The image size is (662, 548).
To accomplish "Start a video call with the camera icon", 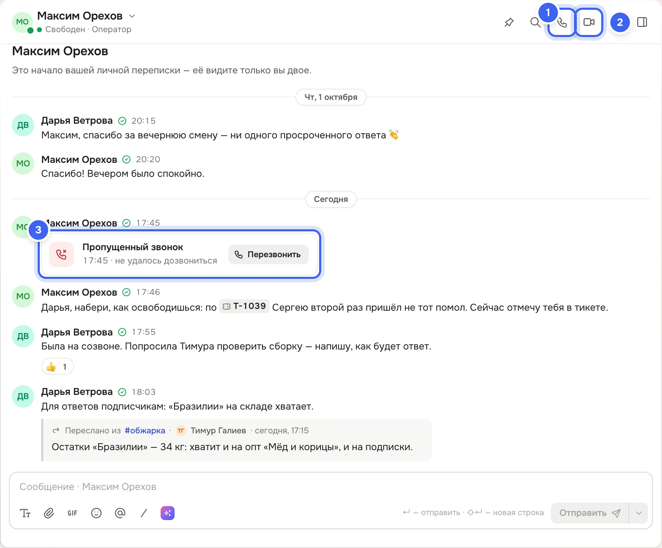I will 589,22.
